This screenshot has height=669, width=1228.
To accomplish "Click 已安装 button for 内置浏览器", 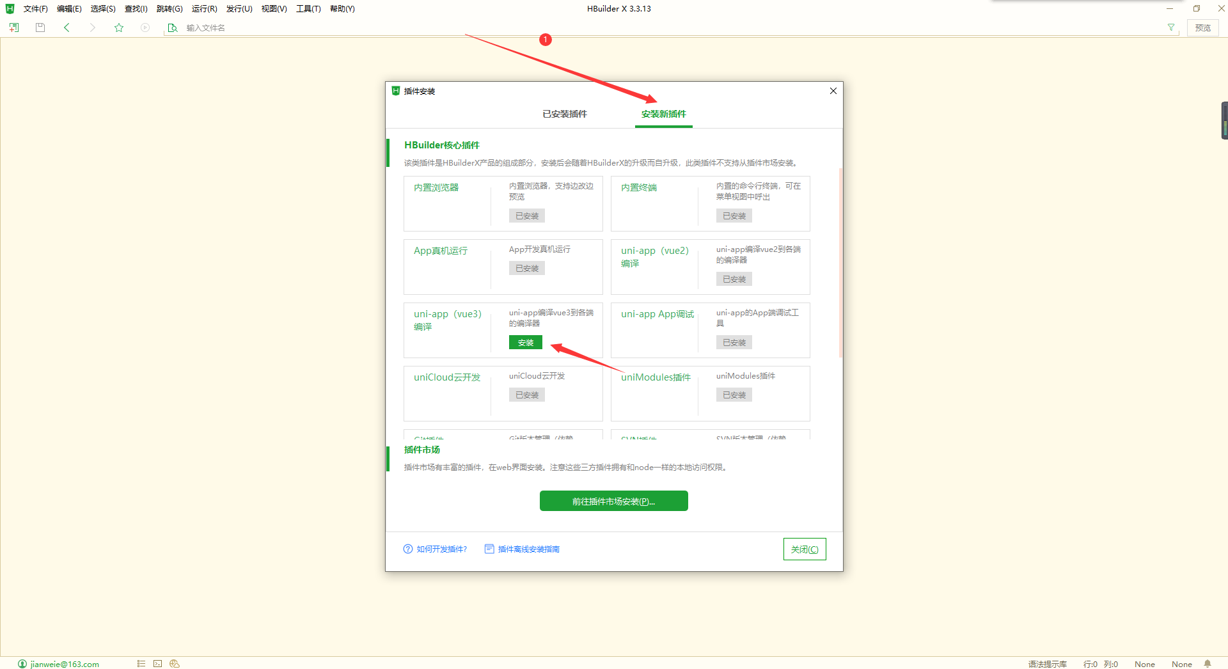I will point(527,216).
